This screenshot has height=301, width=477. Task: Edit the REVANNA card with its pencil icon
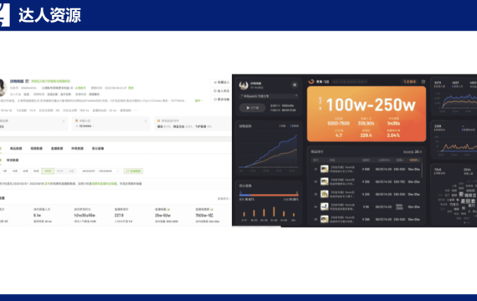click(146, 121)
